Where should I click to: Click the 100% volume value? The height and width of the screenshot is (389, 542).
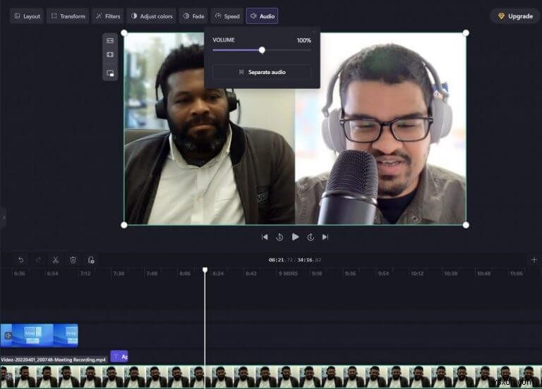(x=304, y=40)
